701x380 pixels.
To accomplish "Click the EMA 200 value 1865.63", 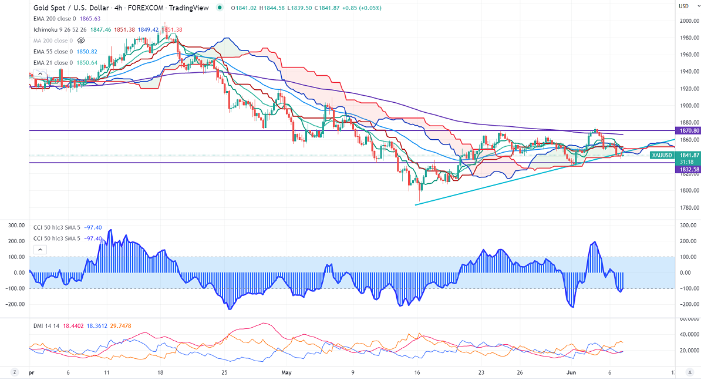I will pos(90,19).
